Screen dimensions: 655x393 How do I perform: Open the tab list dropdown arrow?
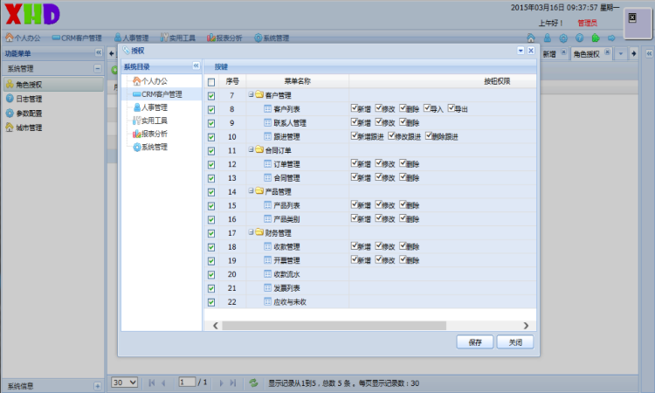pos(621,53)
